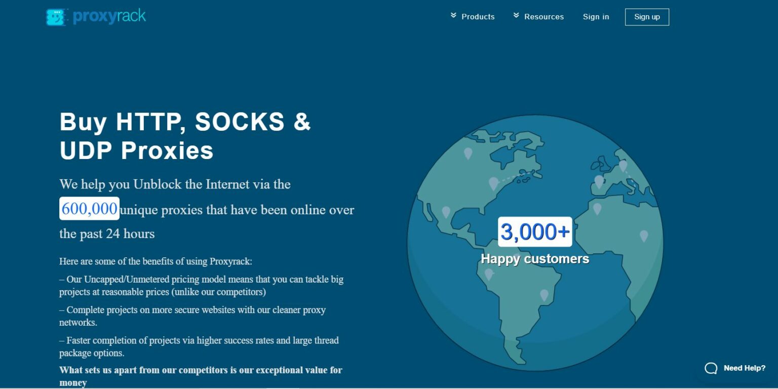Click the Sign up button
This screenshot has width=778, height=389.
(x=647, y=16)
